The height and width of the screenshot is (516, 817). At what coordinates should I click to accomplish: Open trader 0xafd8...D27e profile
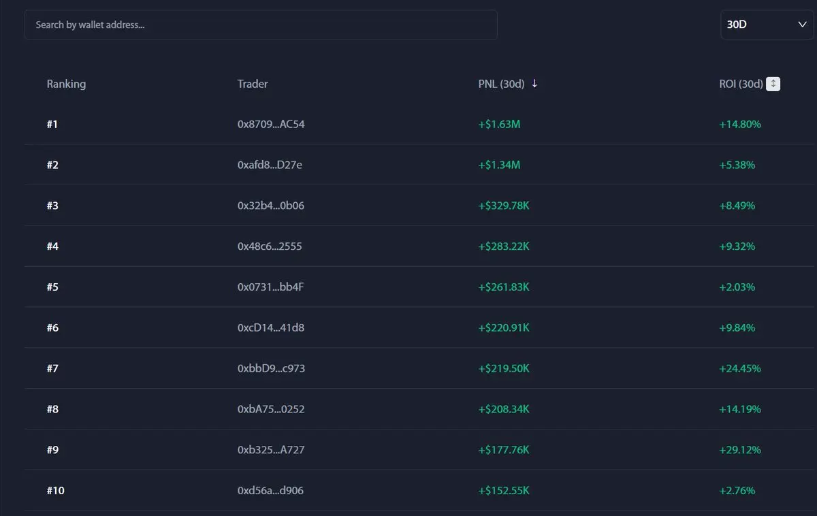tap(270, 165)
